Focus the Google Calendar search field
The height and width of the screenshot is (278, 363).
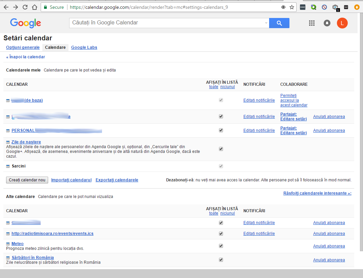(x=166, y=23)
